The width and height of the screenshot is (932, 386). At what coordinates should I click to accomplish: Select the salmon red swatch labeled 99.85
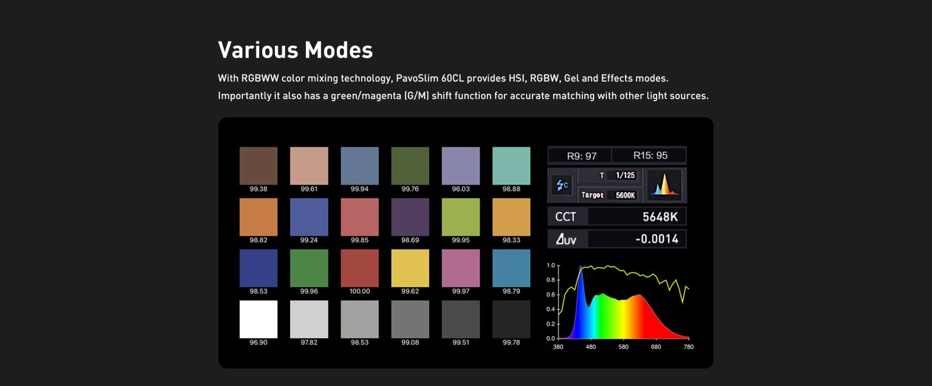click(x=359, y=217)
